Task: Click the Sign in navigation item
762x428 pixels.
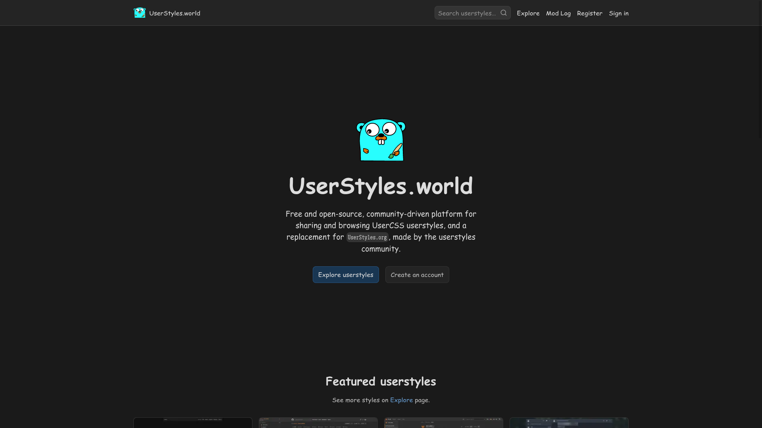Action: [619, 13]
